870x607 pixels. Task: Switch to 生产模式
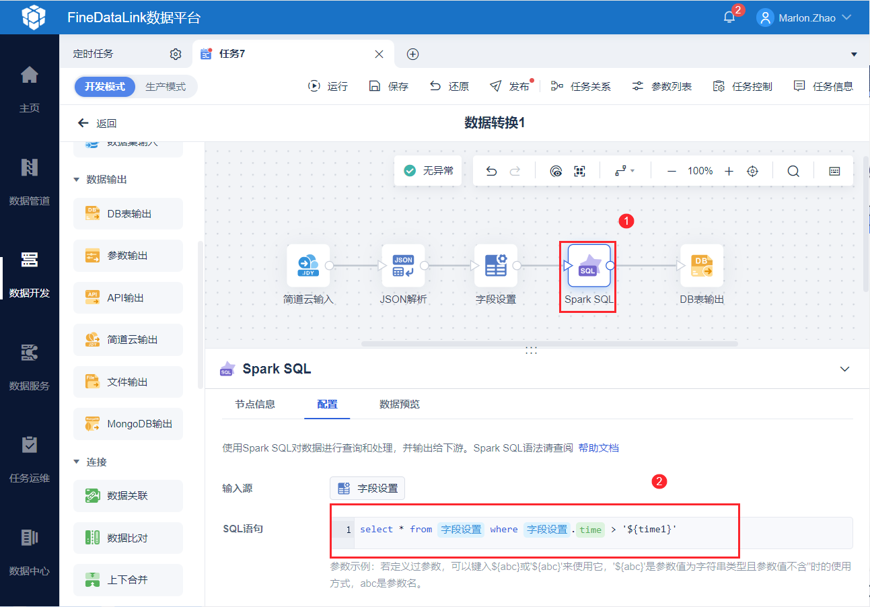click(x=166, y=87)
